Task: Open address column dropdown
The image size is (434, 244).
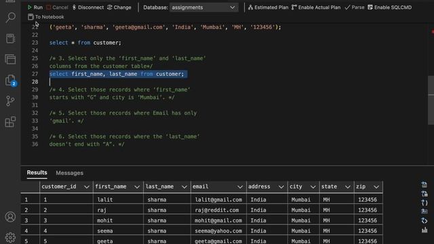Action: coord(281,187)
